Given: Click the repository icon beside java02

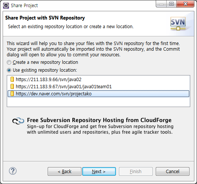Looking at the screenshot, I should (12, 79).
